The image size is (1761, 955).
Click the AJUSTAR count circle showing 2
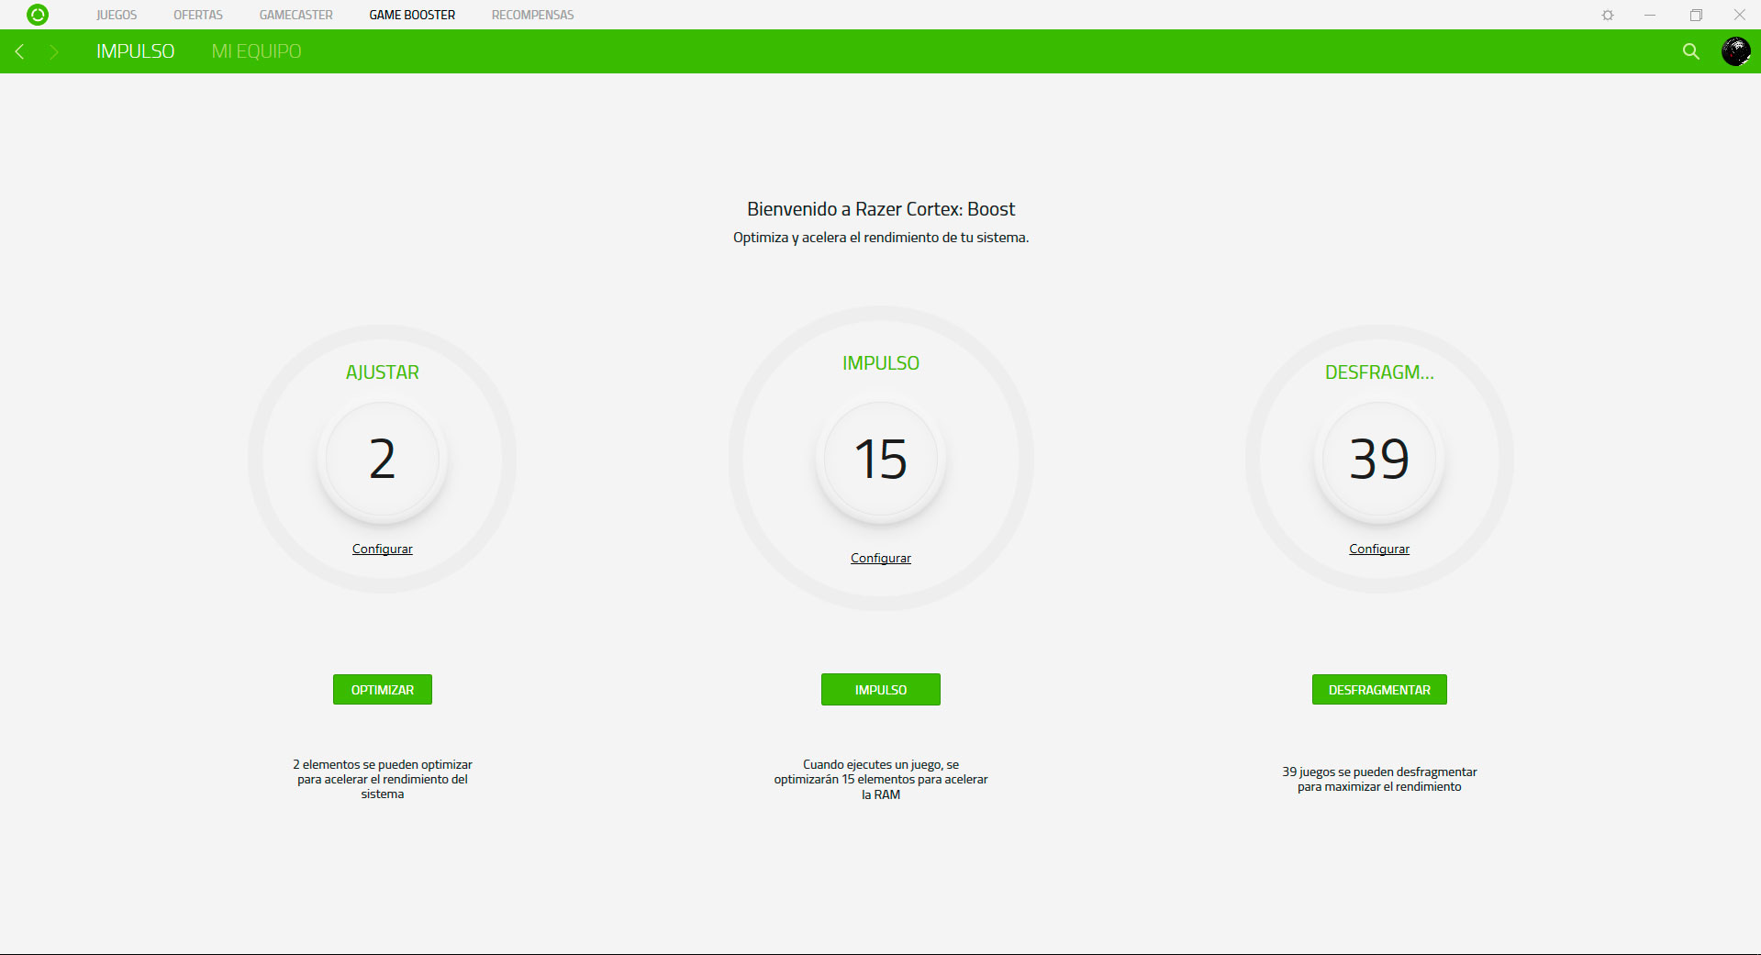point(383,459)
